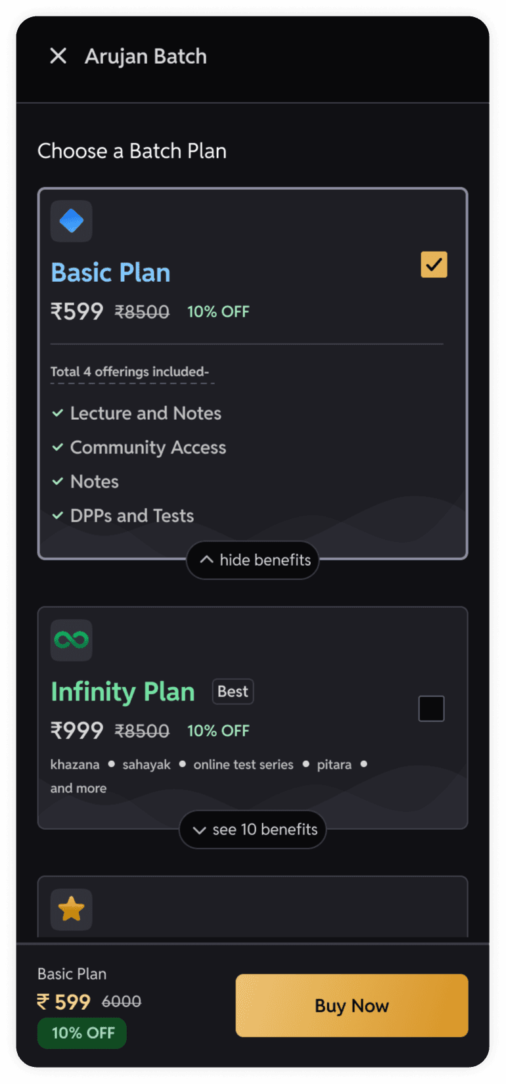Click the blue diamond Basic Plan icon

pyautogui.click(x=71, y=221)
